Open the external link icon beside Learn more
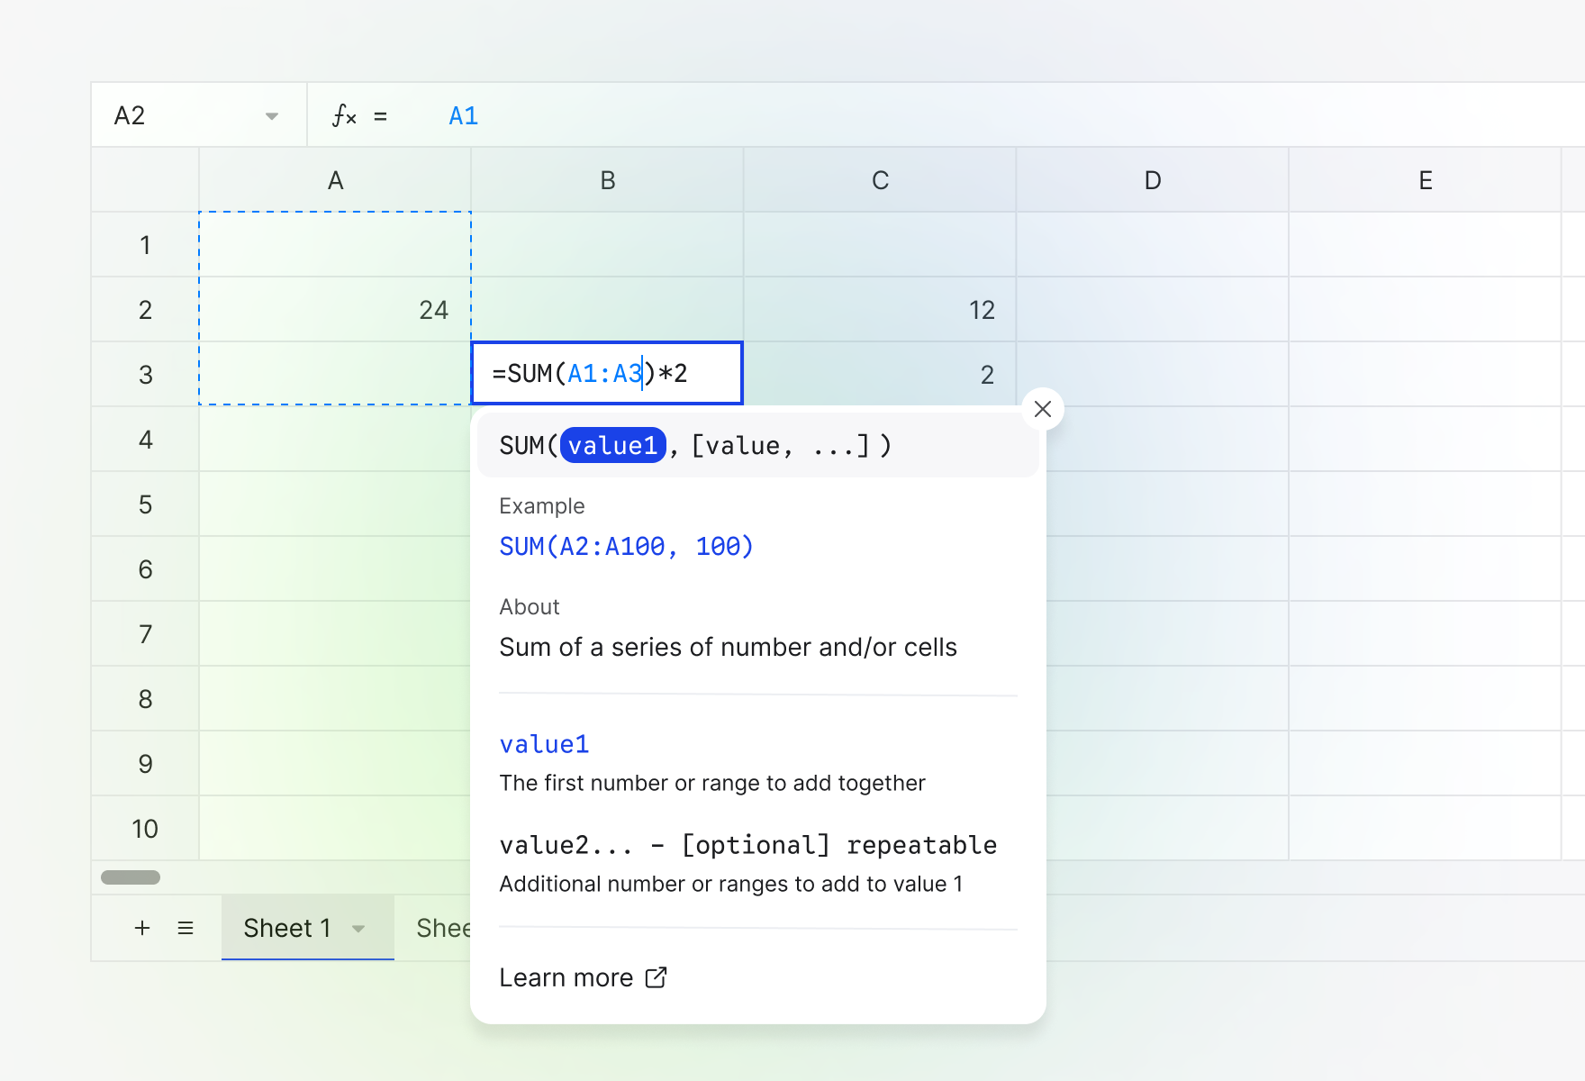 657,977
